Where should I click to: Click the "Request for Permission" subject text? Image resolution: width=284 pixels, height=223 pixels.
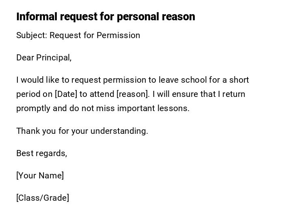pos(95,35)
